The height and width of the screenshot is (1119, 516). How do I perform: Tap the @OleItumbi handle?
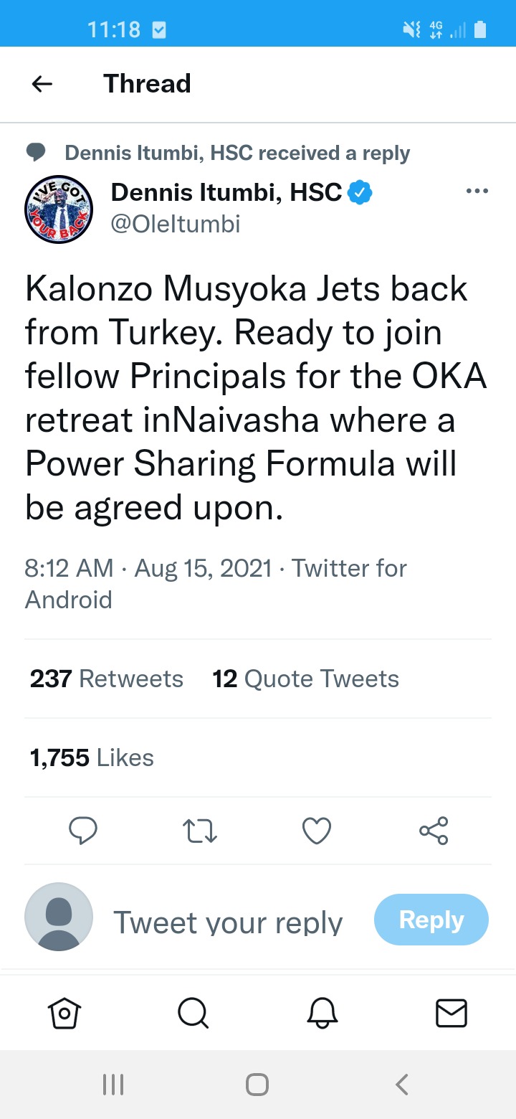tap(176, 225)
